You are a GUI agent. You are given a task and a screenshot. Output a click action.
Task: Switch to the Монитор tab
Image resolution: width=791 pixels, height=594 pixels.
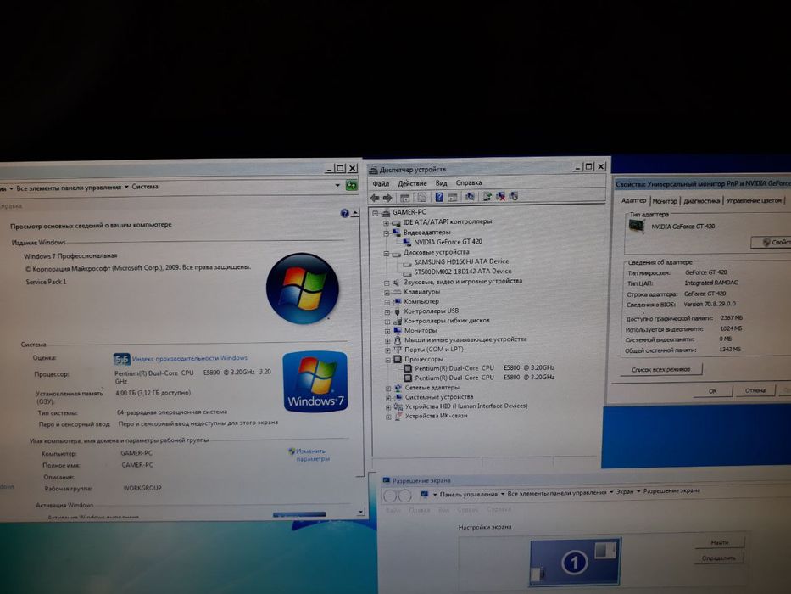coord(665,201)
